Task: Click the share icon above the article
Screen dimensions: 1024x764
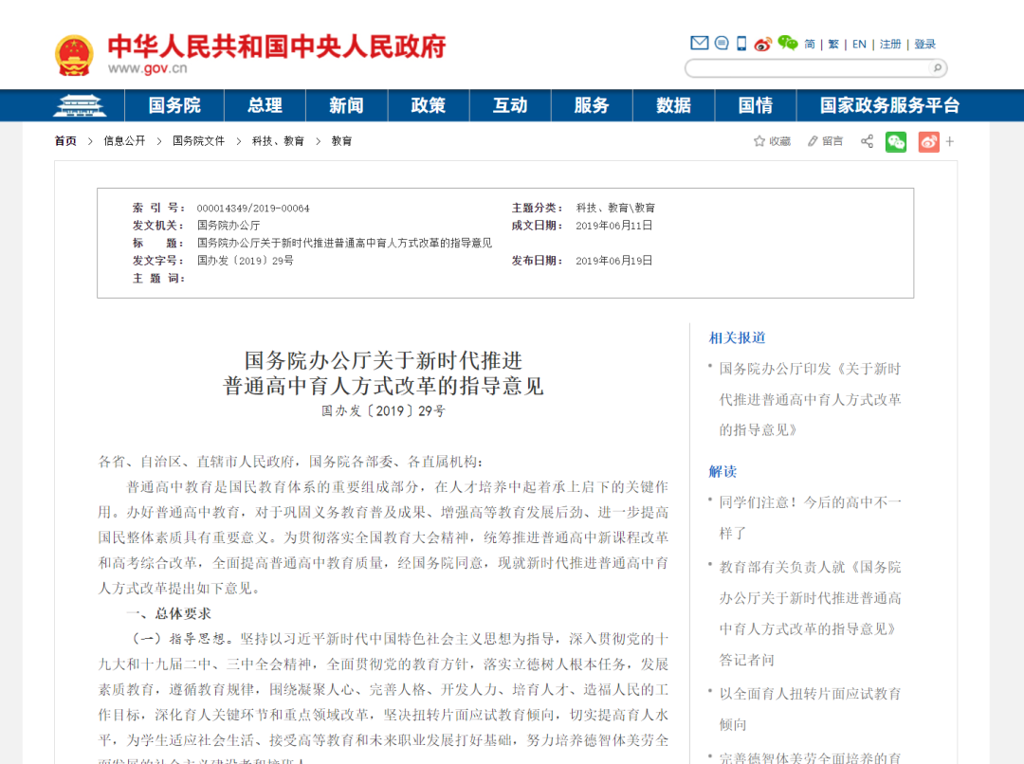Action: click(867, 140)
